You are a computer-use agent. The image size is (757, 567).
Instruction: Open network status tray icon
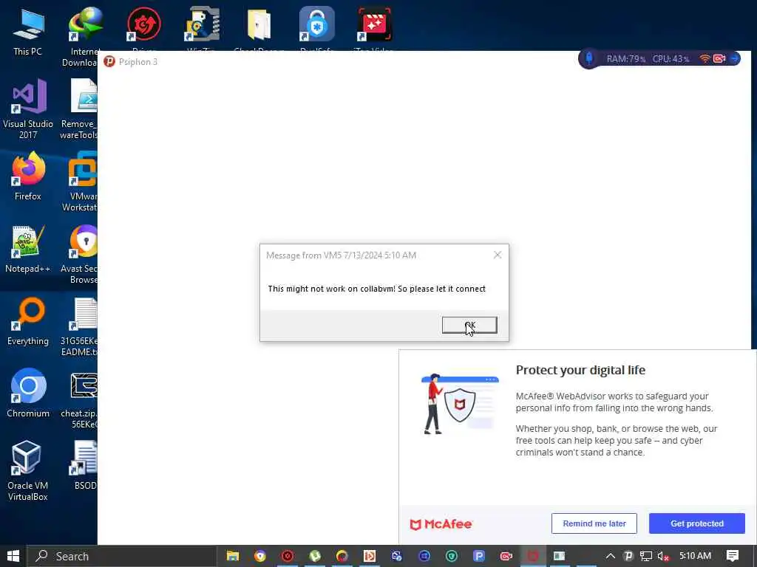[645, 556]
